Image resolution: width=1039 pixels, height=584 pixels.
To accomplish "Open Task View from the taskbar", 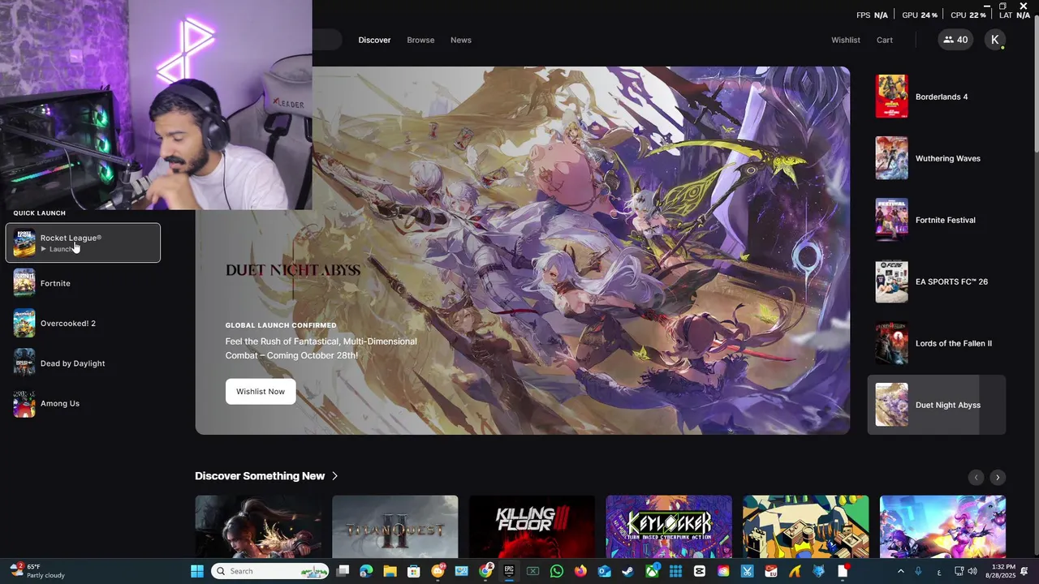I will (342, 571).
